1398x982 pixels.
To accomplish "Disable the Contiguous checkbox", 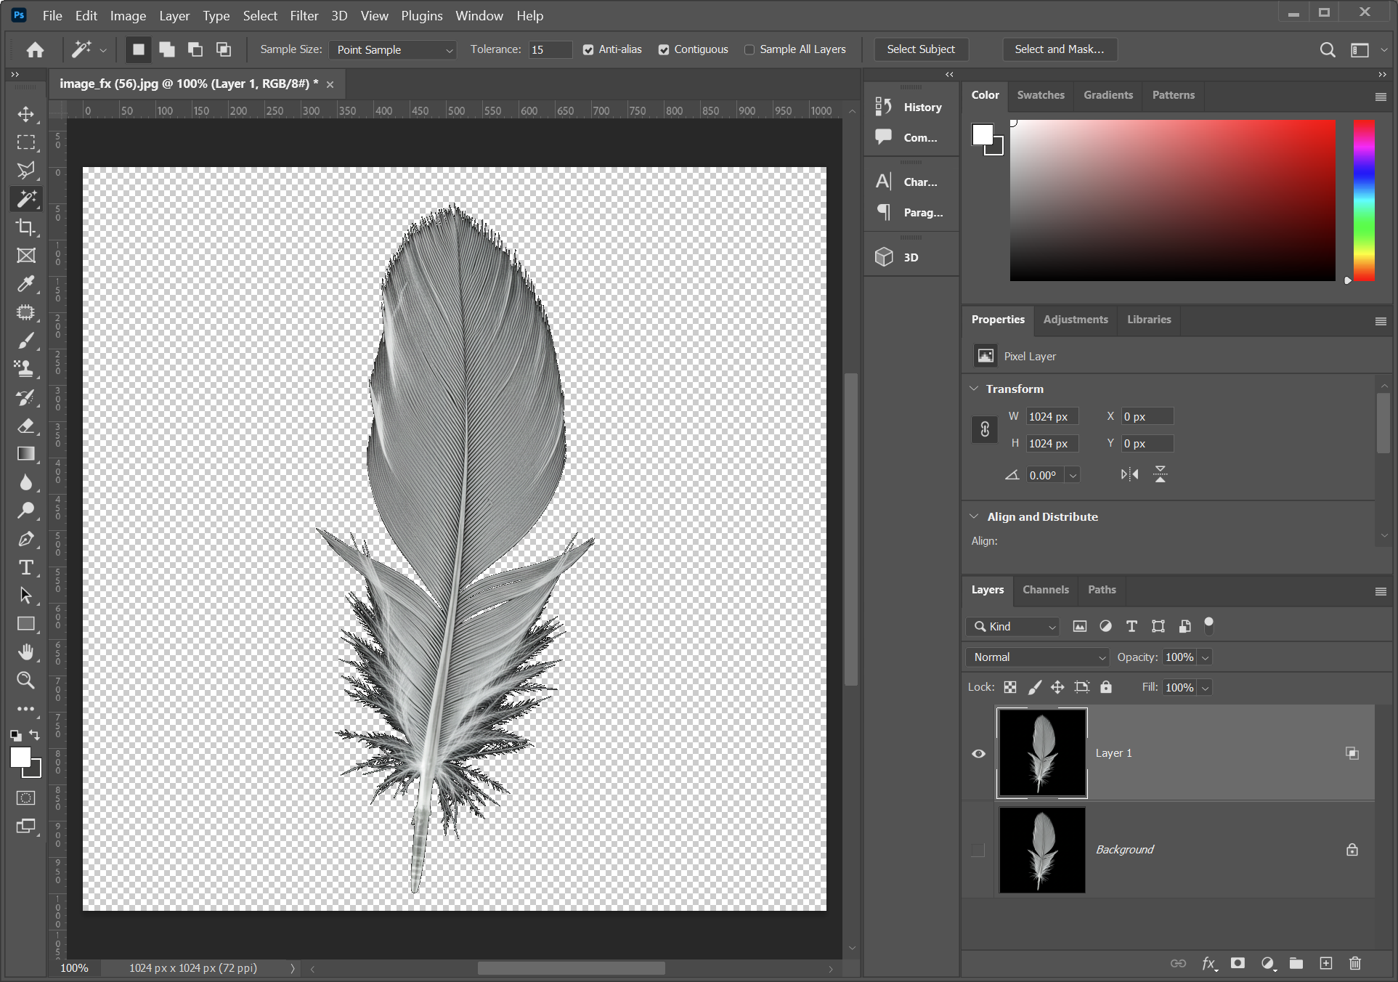I will [x=664, y=49].
